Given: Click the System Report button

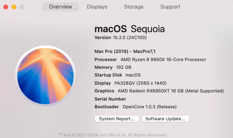Looking at the screenshot, I should (117, 119).
